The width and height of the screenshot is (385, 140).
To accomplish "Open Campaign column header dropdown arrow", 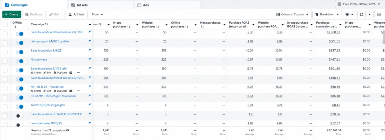I will click(90, 25).
